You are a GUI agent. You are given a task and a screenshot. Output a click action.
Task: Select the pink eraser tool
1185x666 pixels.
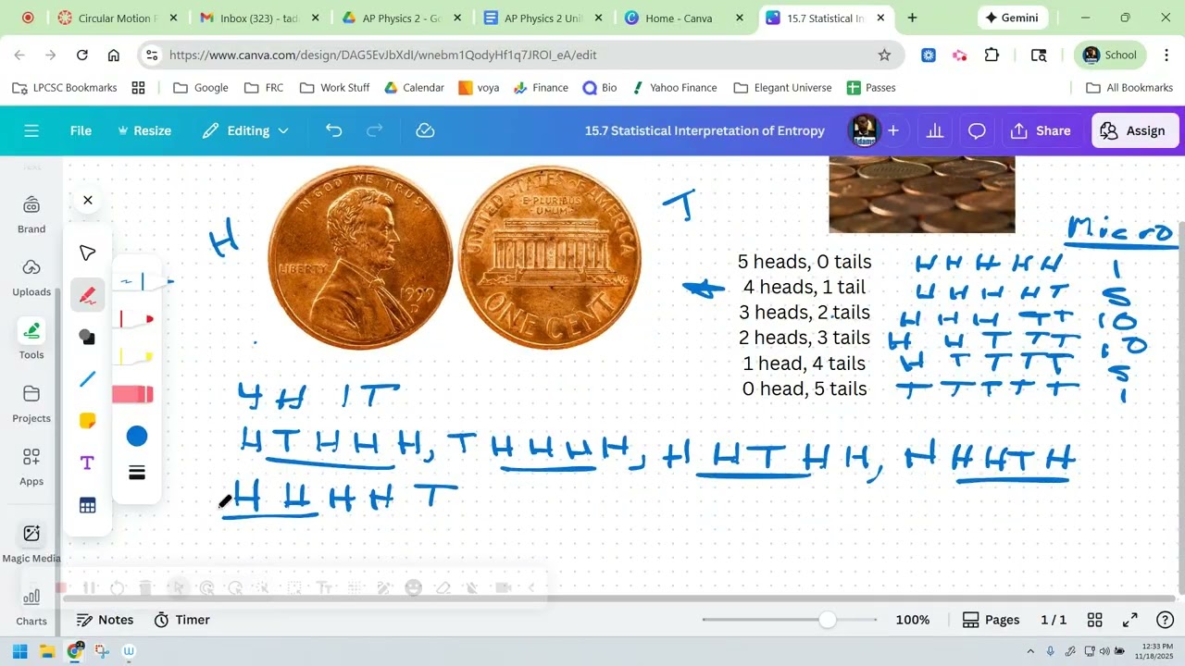coord(133,395)
